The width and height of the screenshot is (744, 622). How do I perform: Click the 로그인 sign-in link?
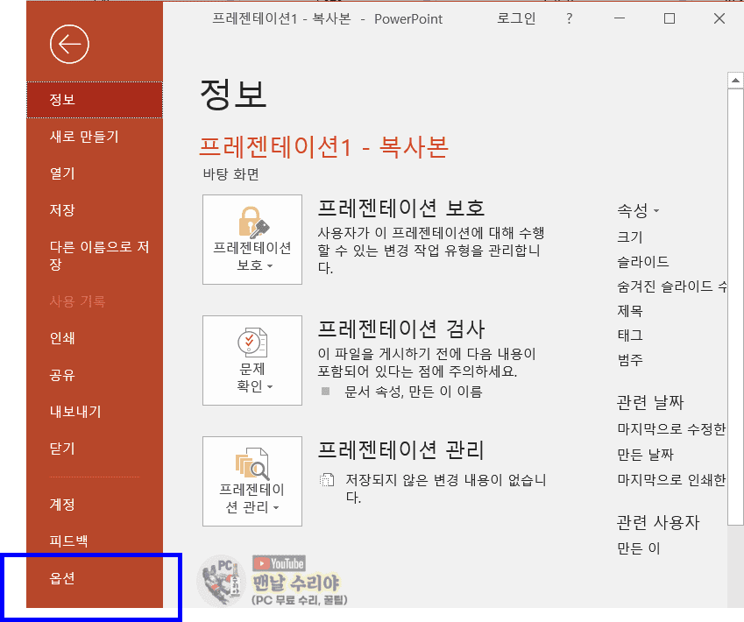click(516, 18)
